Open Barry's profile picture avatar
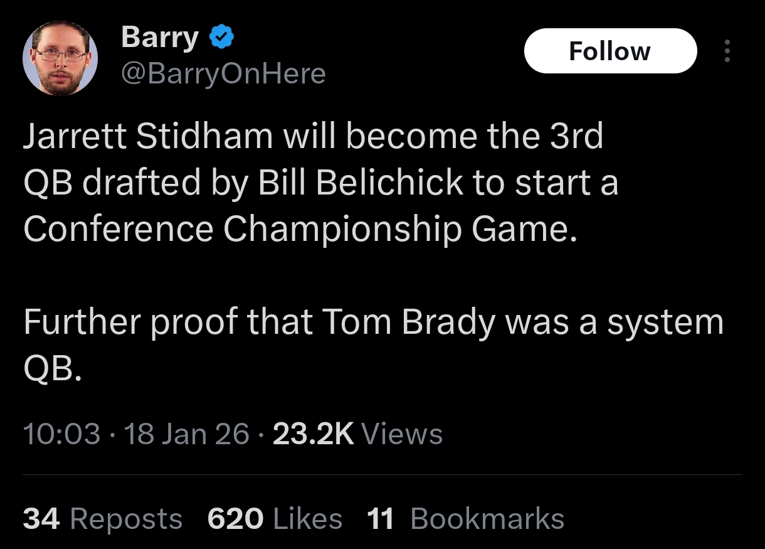The height and width of the screenshot is (549, 765). 60,60
